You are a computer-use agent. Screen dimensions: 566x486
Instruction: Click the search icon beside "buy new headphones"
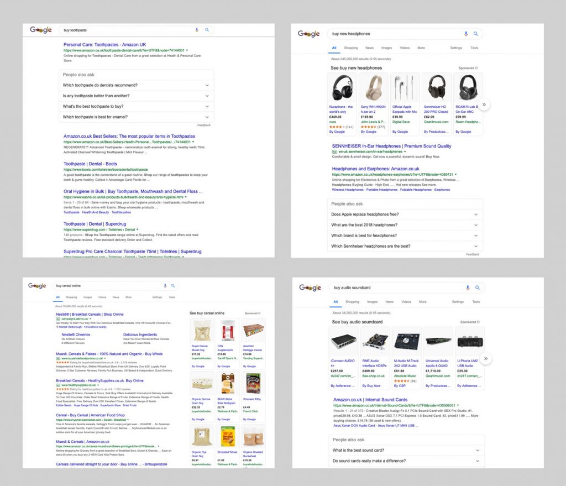pyautogui.click(x=476, y=34)
